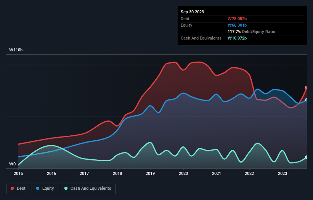Click the red Debt endpoint marker
The width and height of the screenshot is (313, 200).
click(x=307, y=87)
